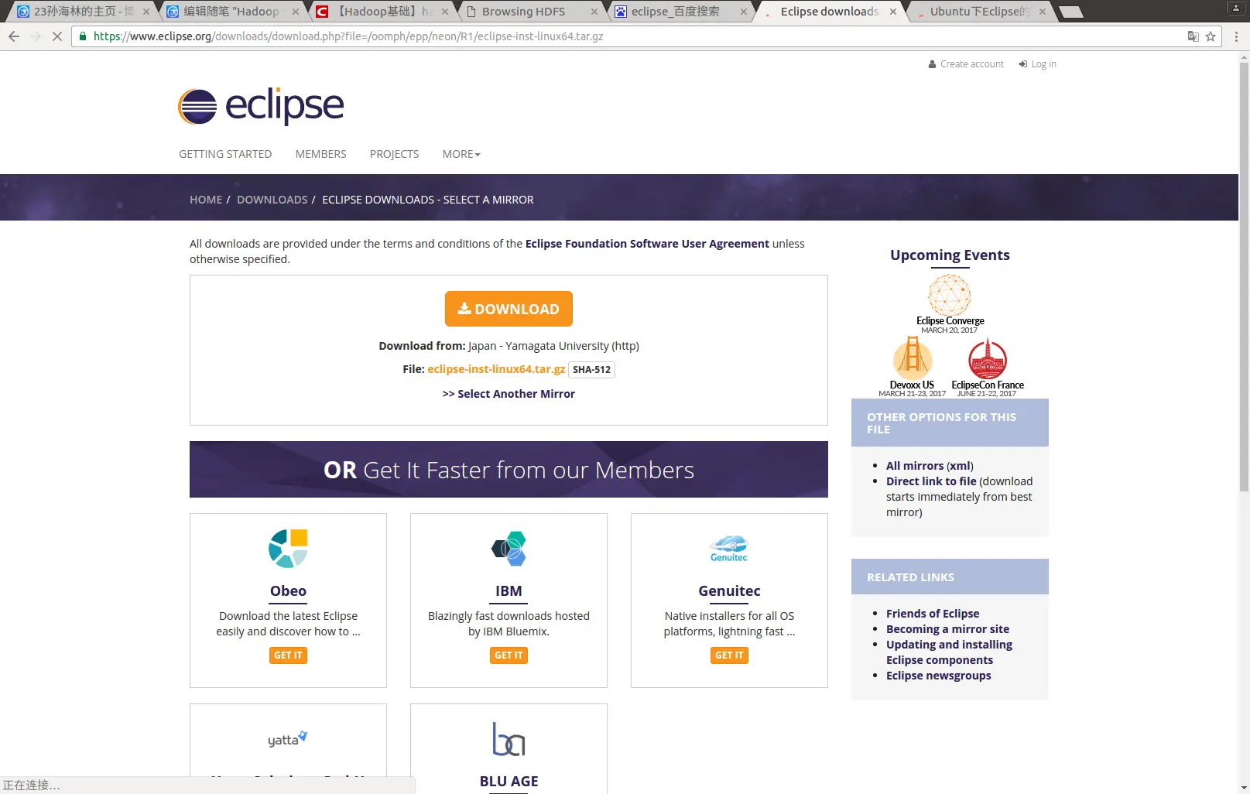Bookmark this page with star icon
Screen dimensions: 1250x794
click(1211, 36)
